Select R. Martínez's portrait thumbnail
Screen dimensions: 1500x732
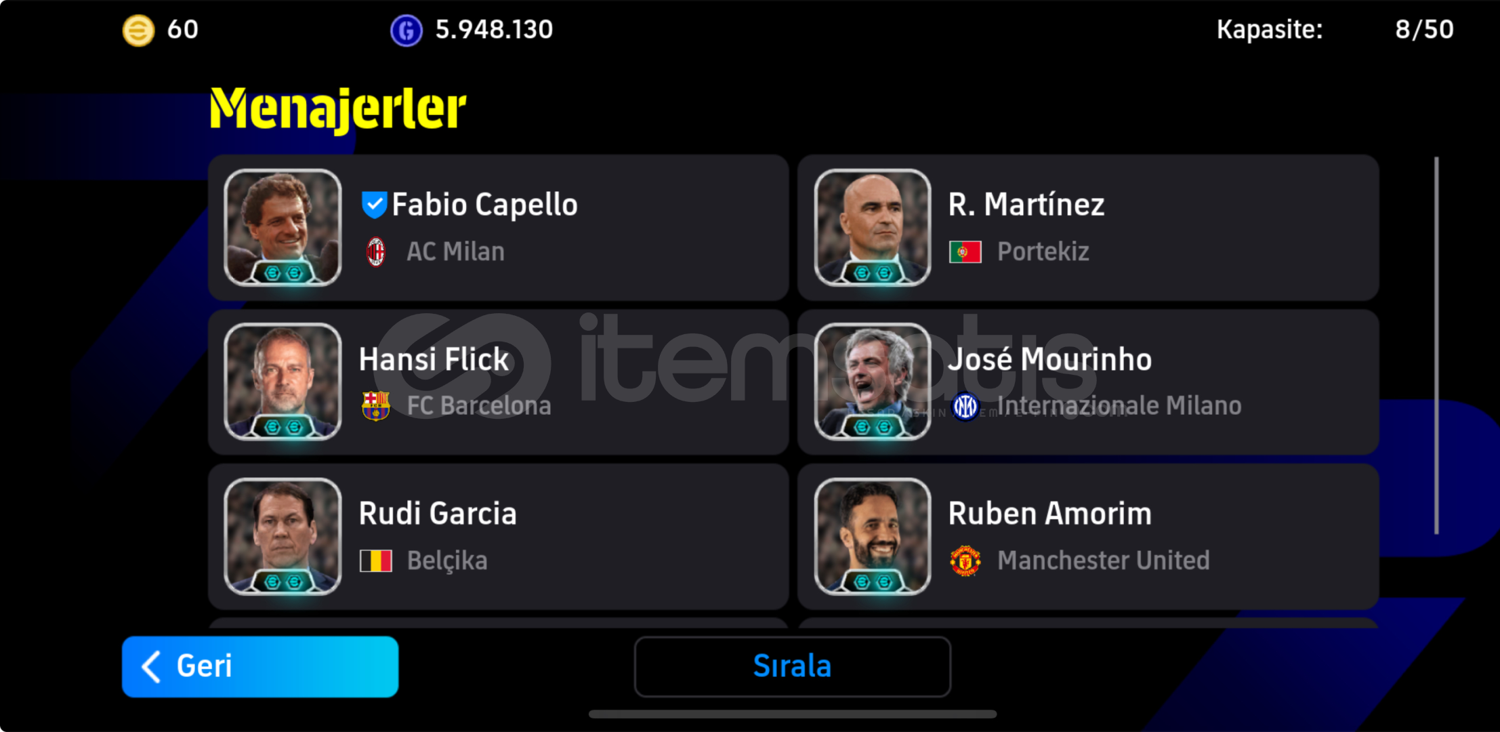(x=873, y=227)
